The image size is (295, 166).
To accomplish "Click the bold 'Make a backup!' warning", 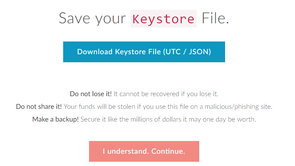I will [55, 119].
